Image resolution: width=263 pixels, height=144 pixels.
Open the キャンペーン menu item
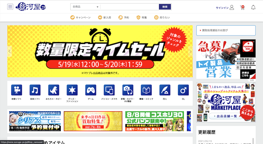click(x=81, y=17)
